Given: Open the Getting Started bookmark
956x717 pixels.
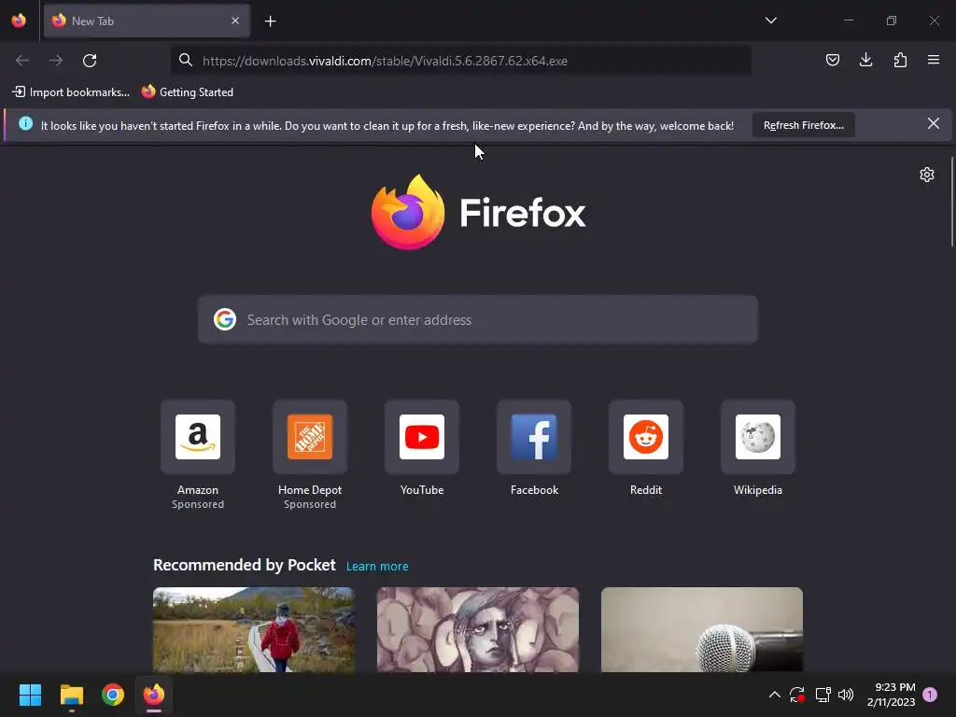Looking at the screenshot, I should [187, 92].
